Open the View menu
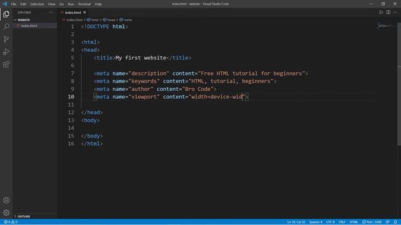The width and height of the screenshot is (401, 225). coord(51,4)
